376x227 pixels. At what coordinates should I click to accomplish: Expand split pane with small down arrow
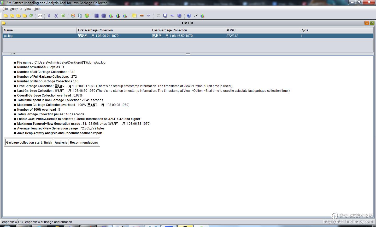[14, 54]
